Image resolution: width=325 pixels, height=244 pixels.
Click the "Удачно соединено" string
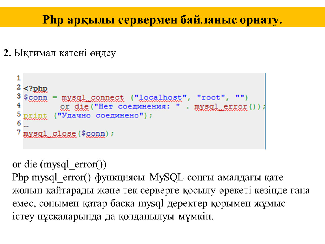101,116
